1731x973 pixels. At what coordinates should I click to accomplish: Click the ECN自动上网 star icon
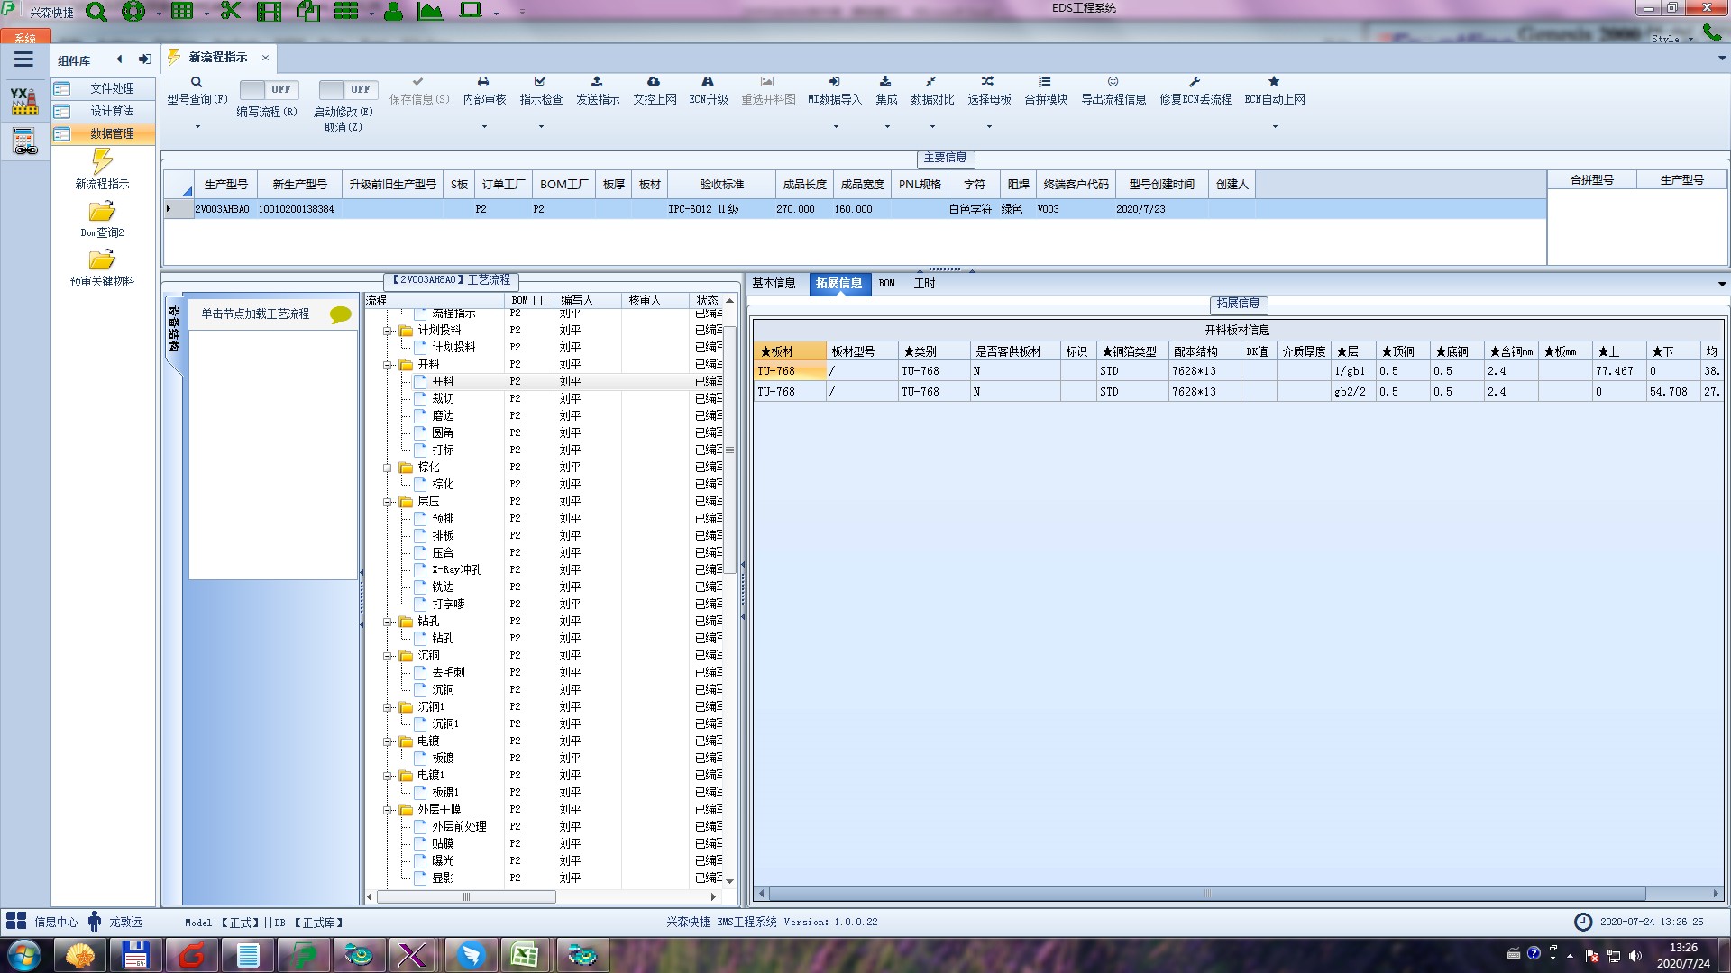1274,82
